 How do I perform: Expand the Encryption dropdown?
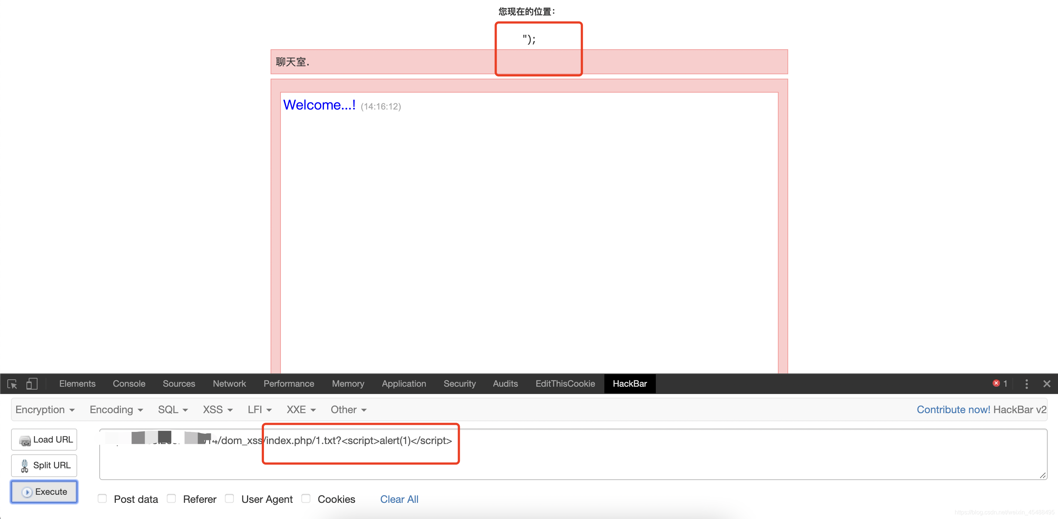(45, 410)
